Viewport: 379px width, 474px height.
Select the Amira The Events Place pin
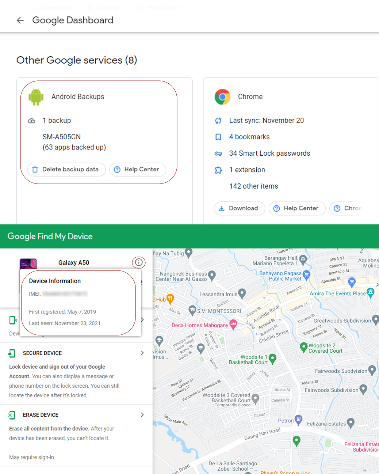(371, 292)
